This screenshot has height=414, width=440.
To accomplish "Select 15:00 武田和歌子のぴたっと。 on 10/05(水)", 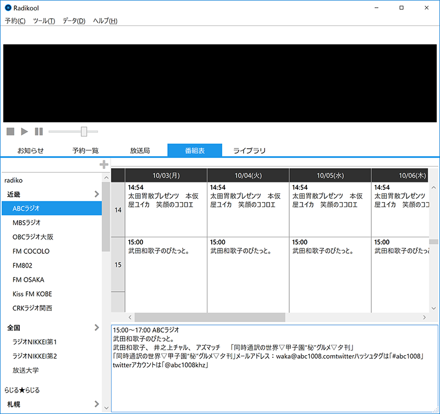I will click(x=331, y=275).
